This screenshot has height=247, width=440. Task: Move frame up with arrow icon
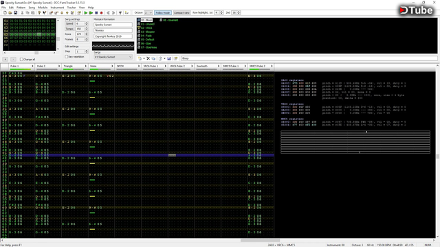pyautogui.click(x=67, y=13)
